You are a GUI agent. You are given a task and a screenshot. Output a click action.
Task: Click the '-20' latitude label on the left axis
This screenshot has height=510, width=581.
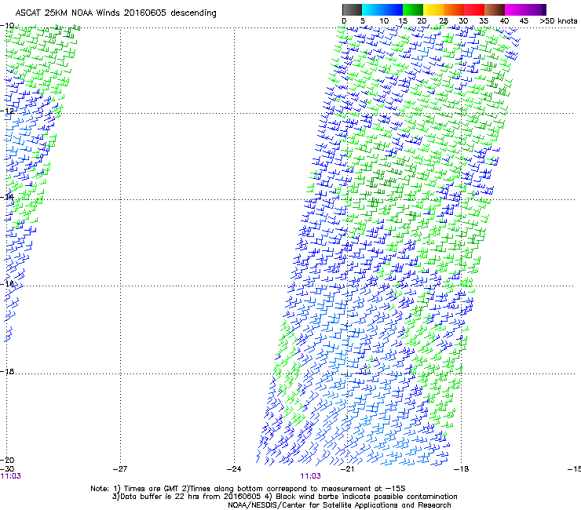coord(7,460)
